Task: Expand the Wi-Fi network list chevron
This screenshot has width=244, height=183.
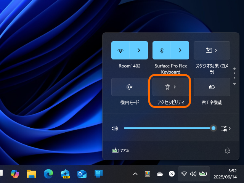Action: tap(139, 50)
